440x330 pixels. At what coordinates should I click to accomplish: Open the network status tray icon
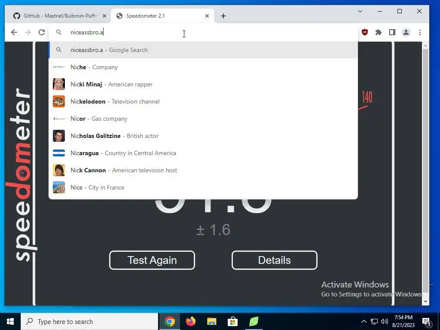[374, 321]
